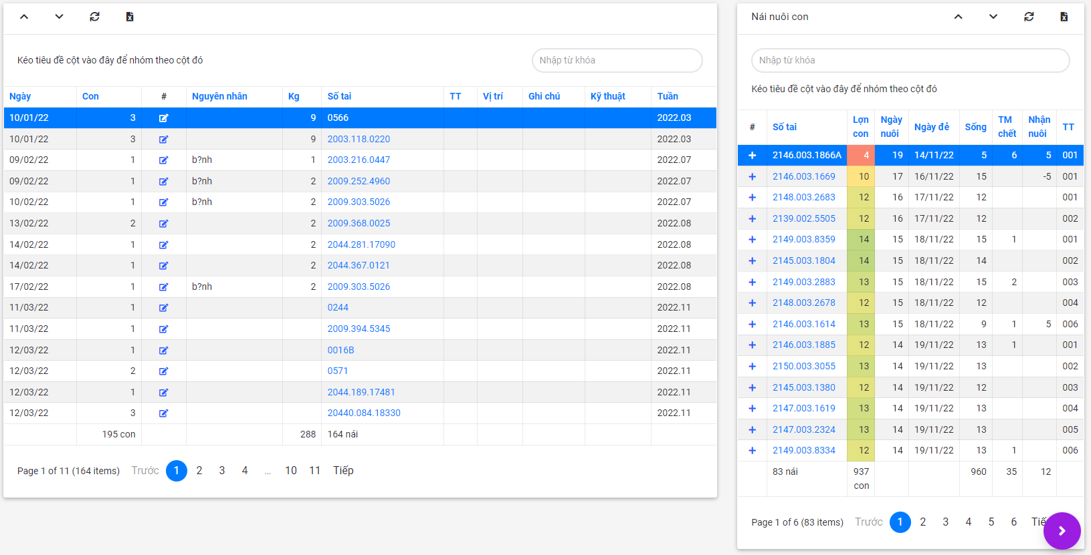Edit the row for sow 2009.394.5345

click(163, 329)
